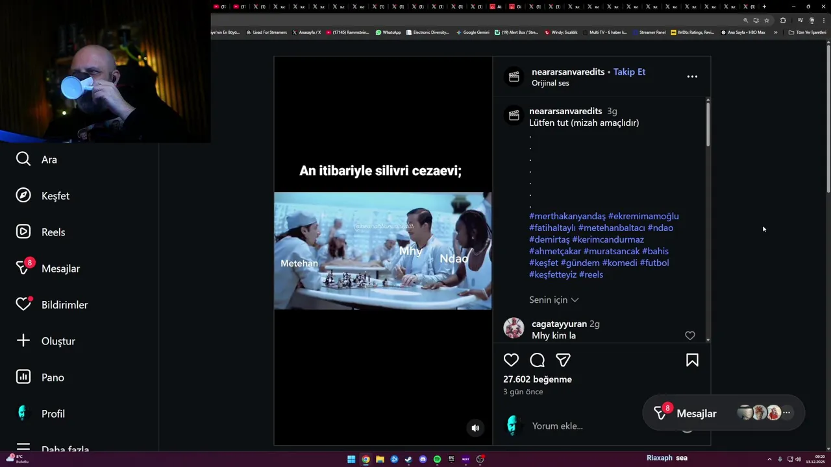Open Epic Games launcher from taskbar
Screen dimensions: 831x467
[x=451, y=459]
